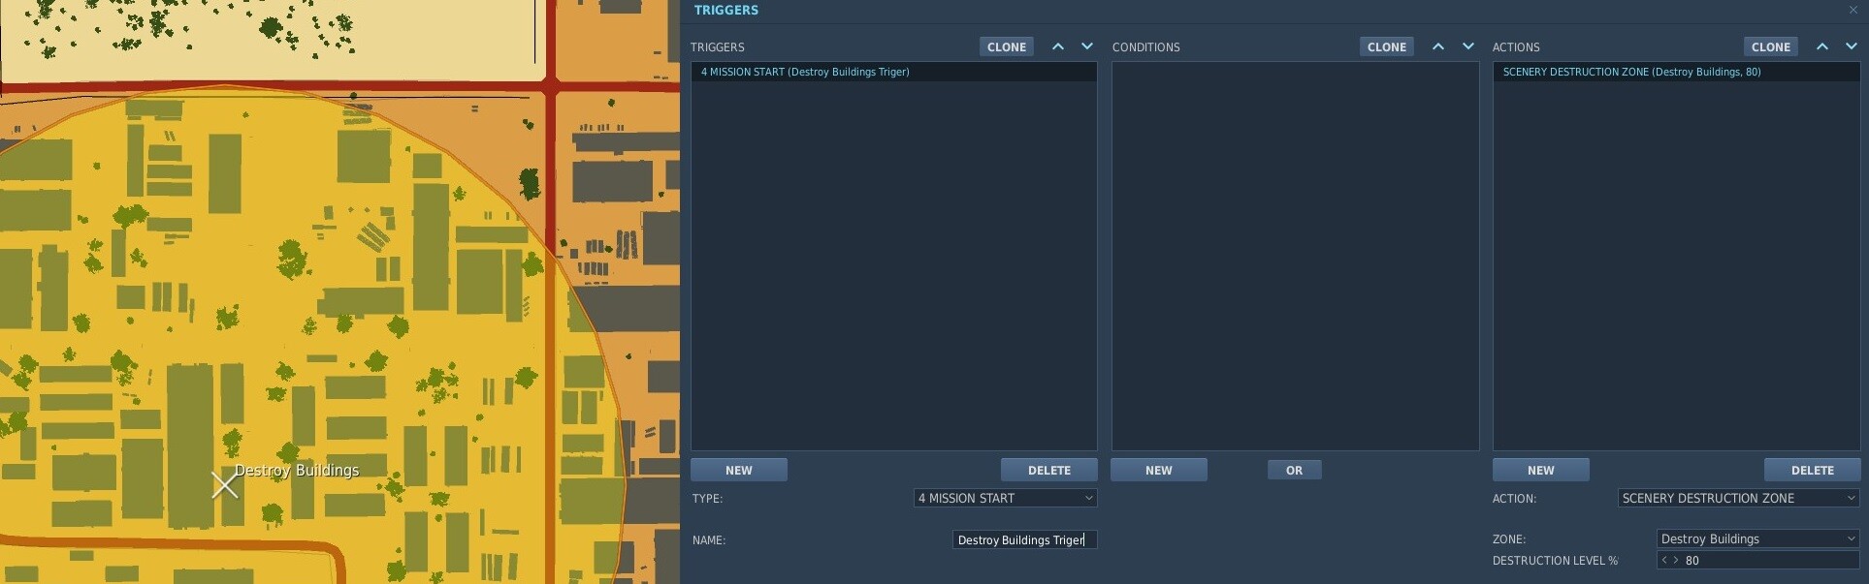This screenshot has width=1869, height=584.
Task: Insert an OR condition
Action: pyautogui.click(x=1295, y=470)
